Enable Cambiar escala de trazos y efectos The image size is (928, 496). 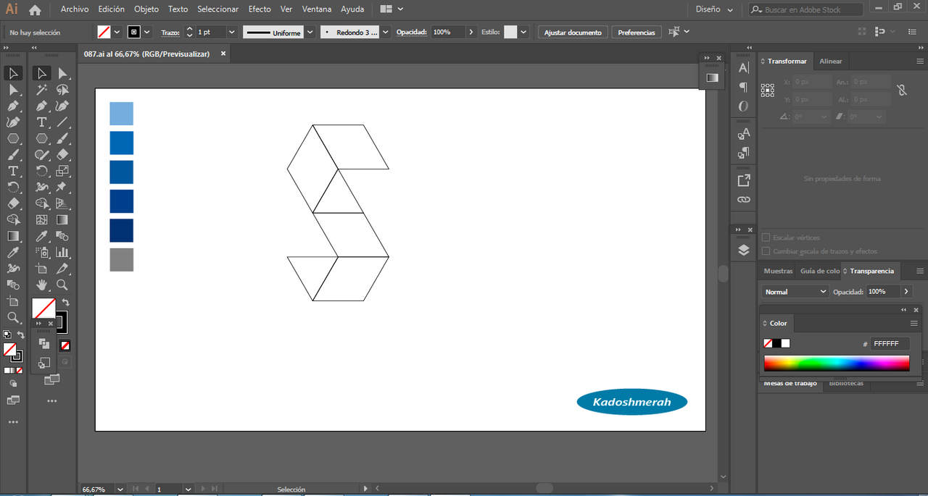click(x=766, y=251)
